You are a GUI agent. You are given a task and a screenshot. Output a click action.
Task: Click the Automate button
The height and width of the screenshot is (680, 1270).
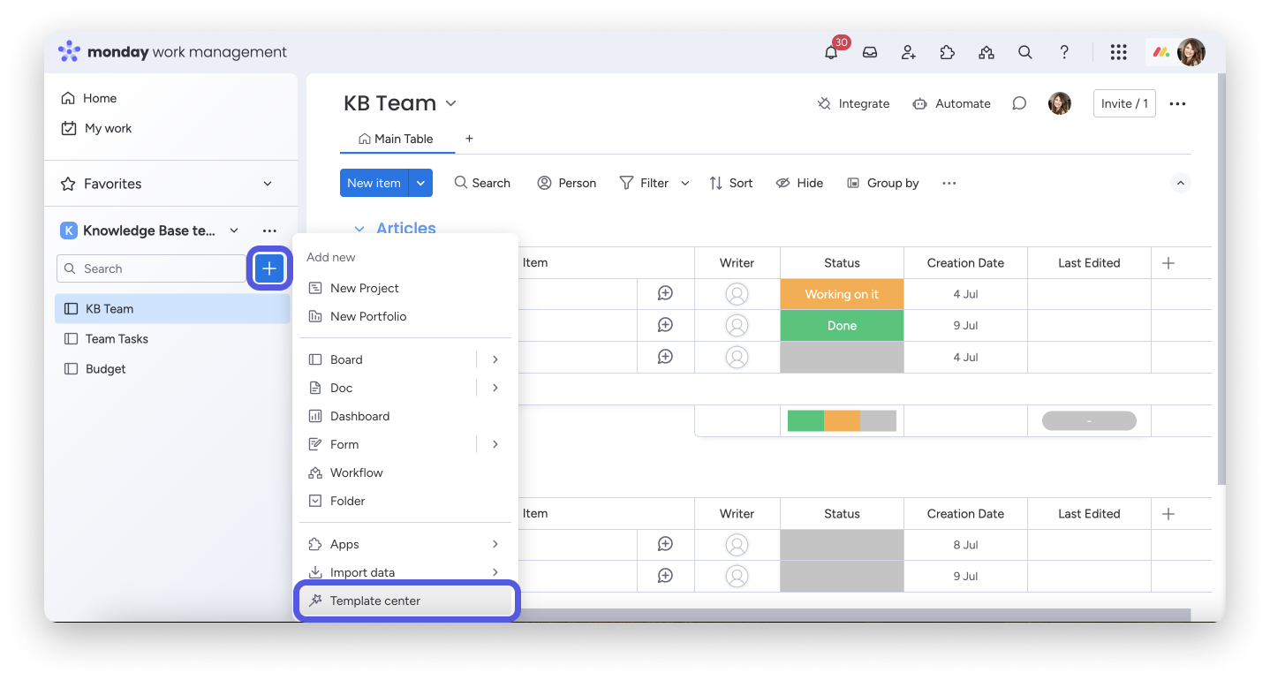(951, 103)
